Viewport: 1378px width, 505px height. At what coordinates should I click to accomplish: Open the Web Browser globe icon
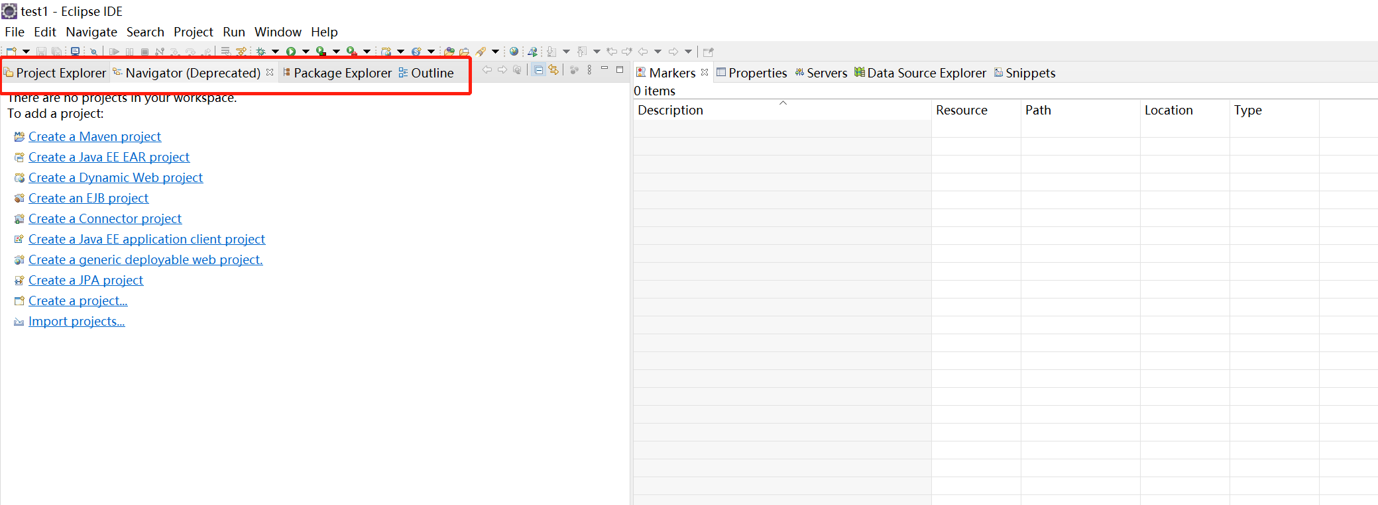[x=514, y=51]
